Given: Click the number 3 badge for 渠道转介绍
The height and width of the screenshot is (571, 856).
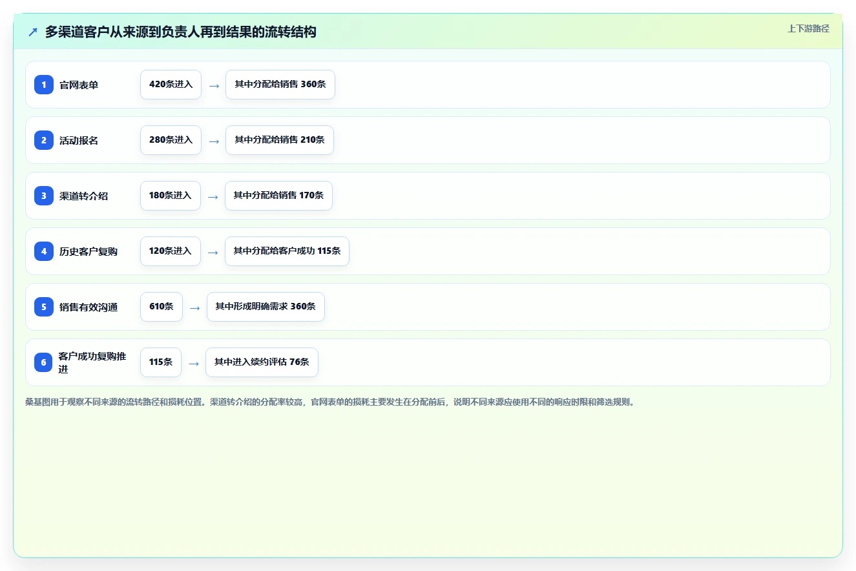Looking at the screenshot, I should click(44, 196).
